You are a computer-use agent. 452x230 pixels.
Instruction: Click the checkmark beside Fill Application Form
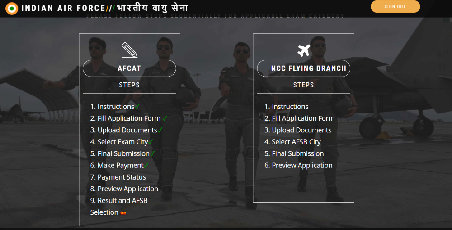tap(165, 118)
